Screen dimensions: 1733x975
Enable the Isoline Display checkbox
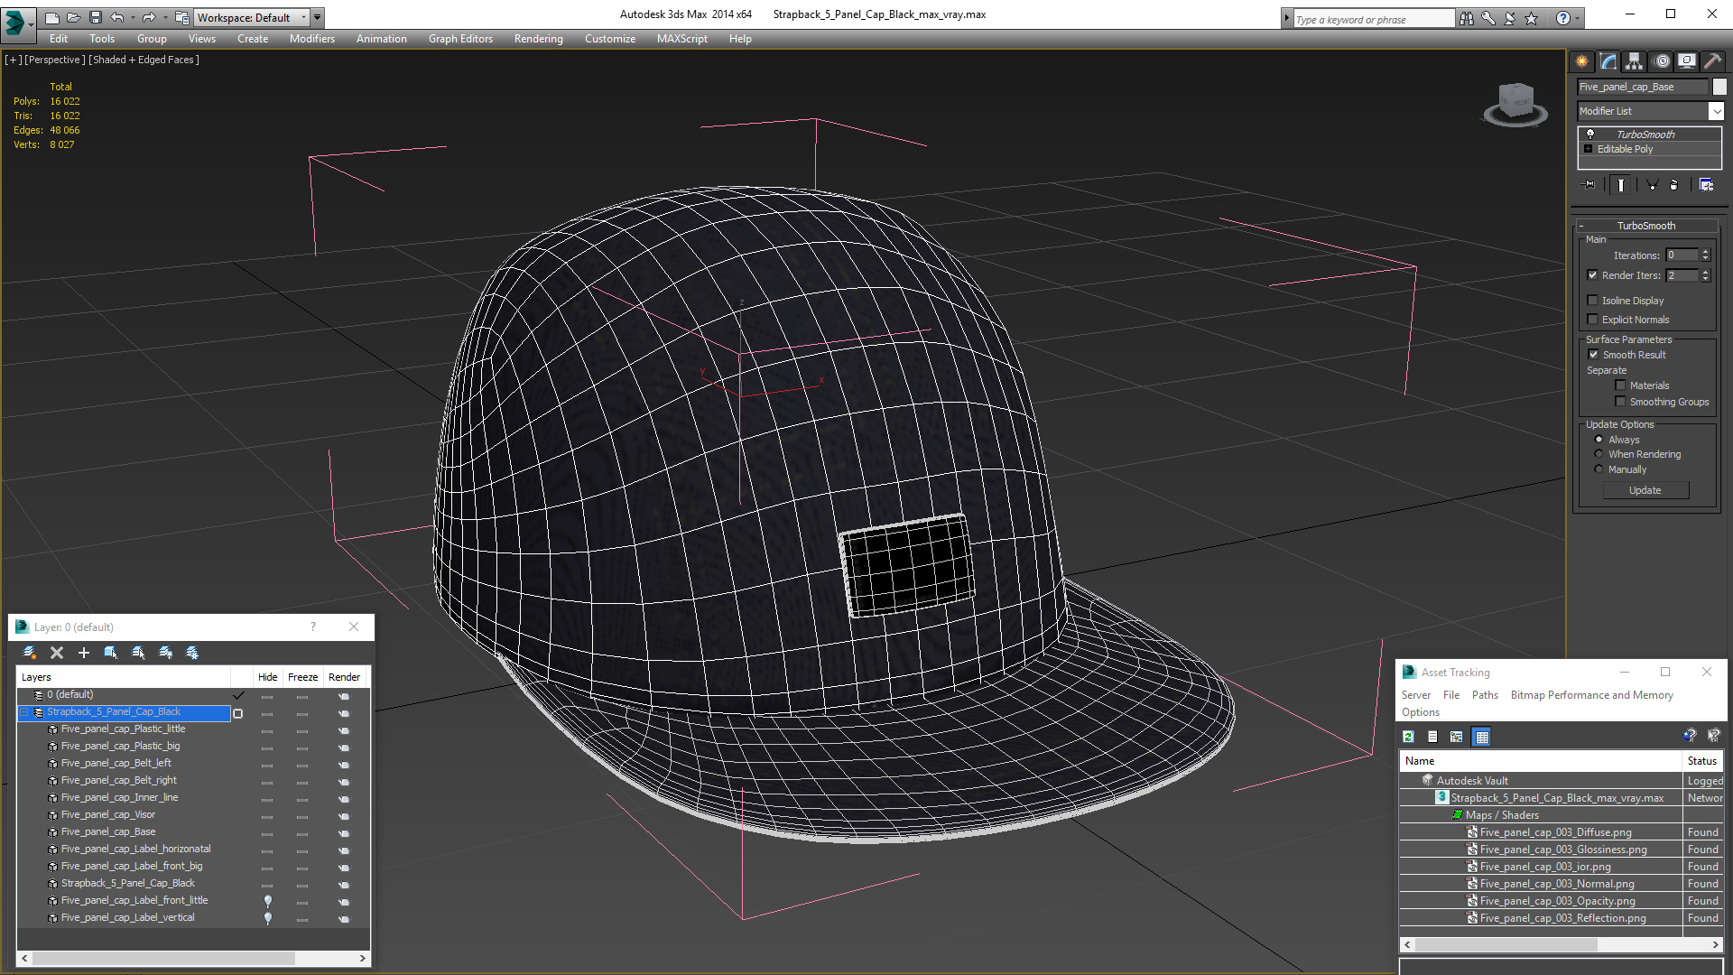pos(1593,301)
